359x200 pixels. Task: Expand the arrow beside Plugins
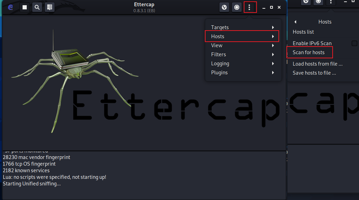click(x=273, y=73)
